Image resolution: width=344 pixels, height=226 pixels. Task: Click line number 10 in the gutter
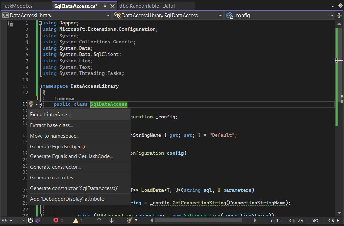(x=26, y=80)
